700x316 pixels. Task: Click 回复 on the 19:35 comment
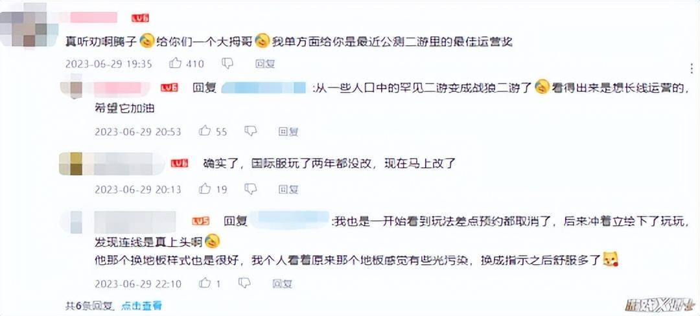coord(265,64)
